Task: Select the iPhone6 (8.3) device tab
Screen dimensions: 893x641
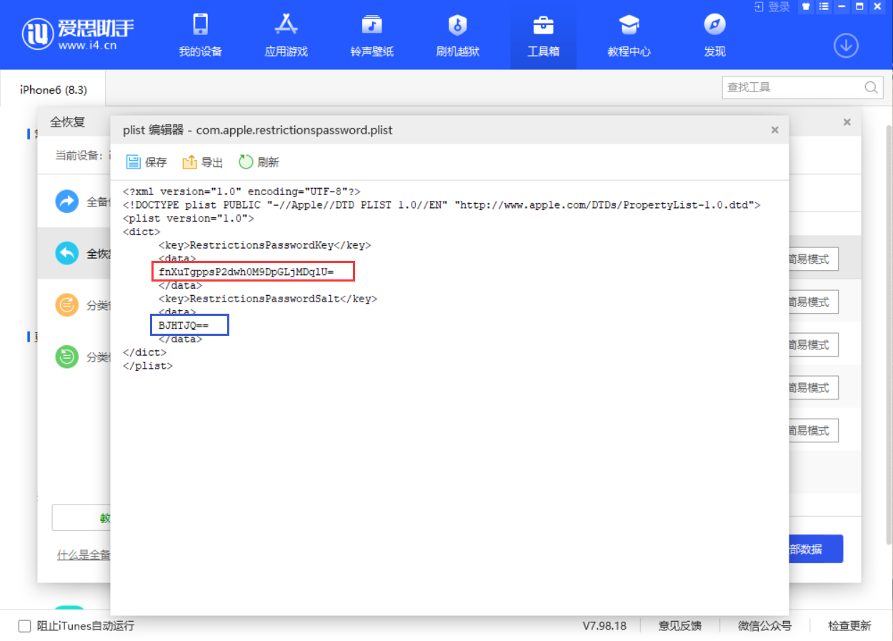Action: [x=54, y=90]
